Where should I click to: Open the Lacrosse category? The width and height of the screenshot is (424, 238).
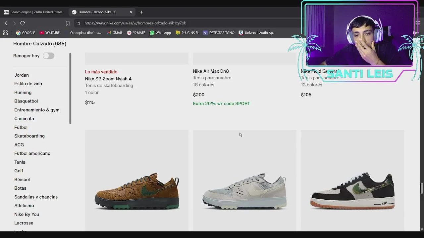pyautogui.click(x=24, y=223)
